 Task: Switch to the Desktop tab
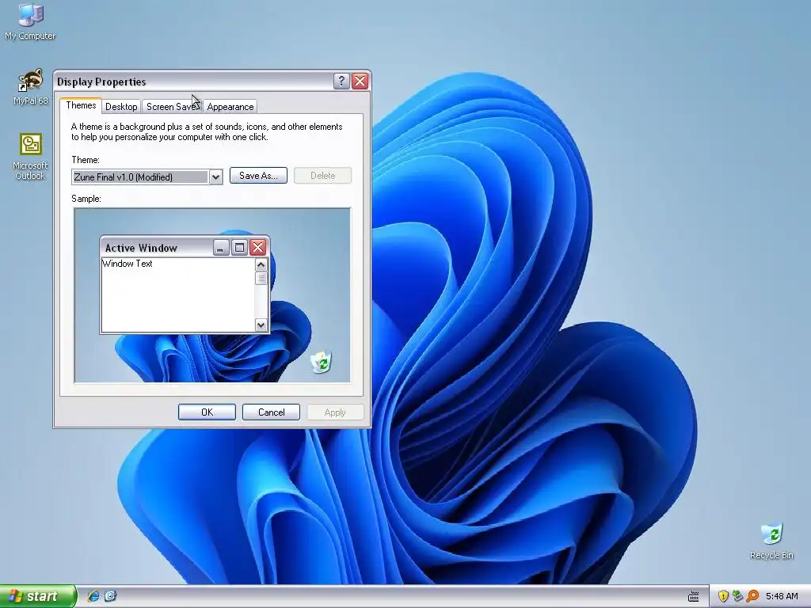[x=121, y=107]
